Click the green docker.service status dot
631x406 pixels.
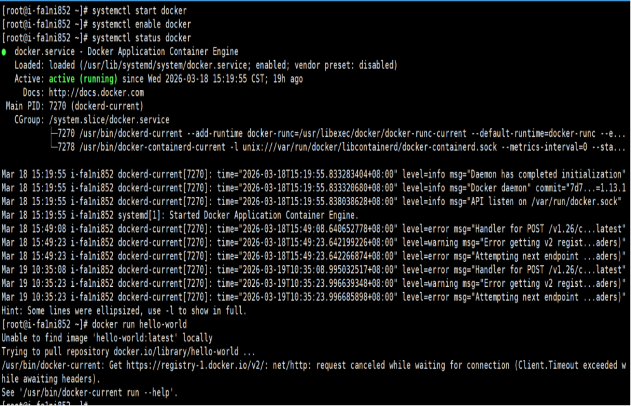pyautogui.click(x=4, y=52)
